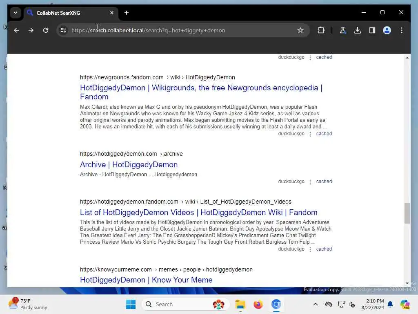
Task: Open Wikigrounds HotDiggedyDemon Fandom result
Action: tap(201, 92)
